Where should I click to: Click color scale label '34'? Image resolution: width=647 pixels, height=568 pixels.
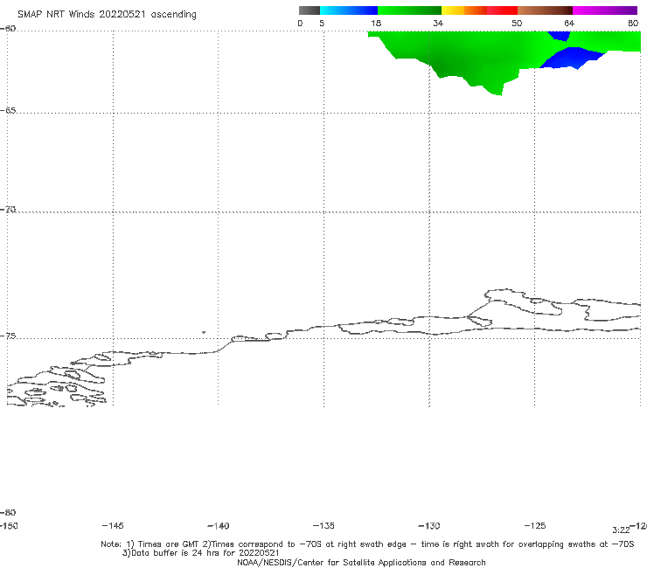(438, 23)
